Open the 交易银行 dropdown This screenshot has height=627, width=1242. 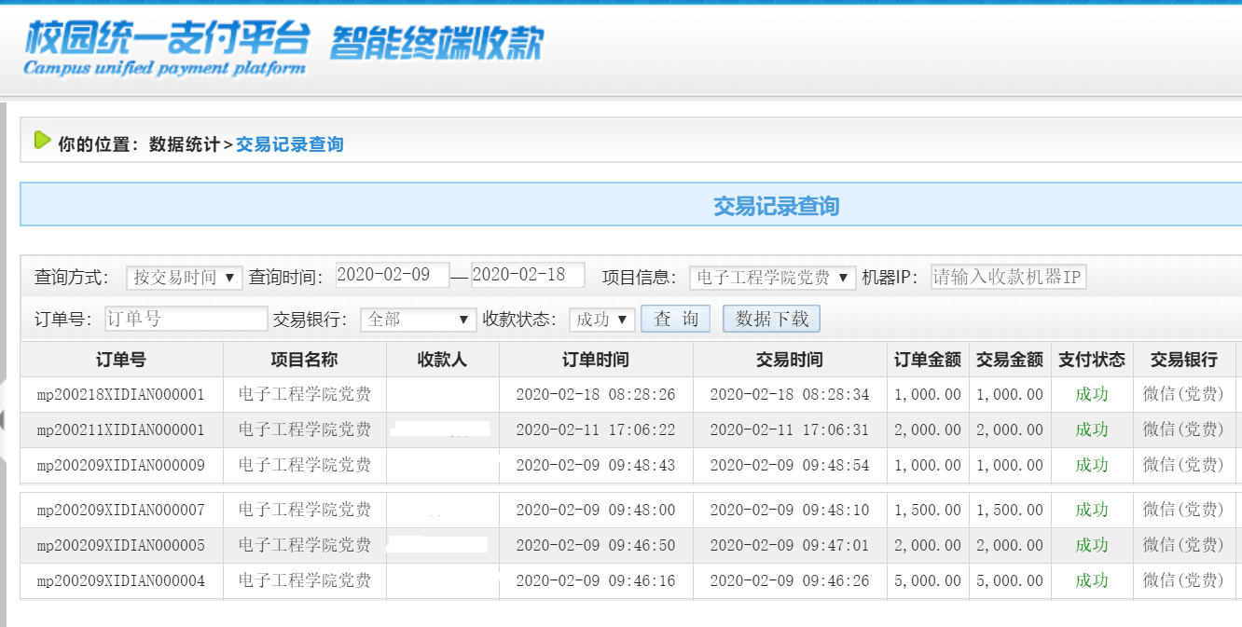(418, 320)
